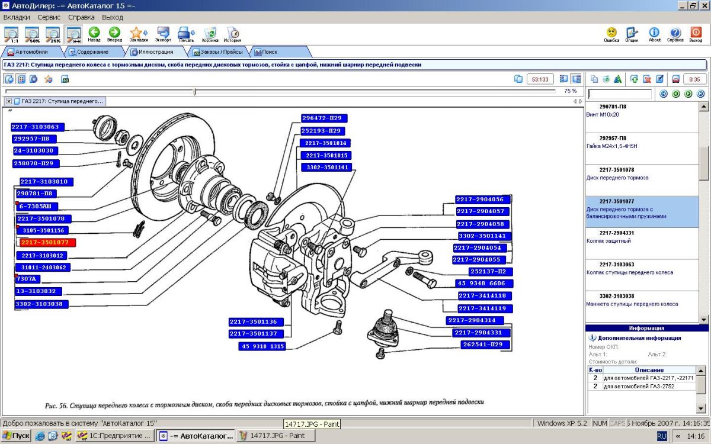Open Опции settings
711x444 pixels.
point(632,34)
